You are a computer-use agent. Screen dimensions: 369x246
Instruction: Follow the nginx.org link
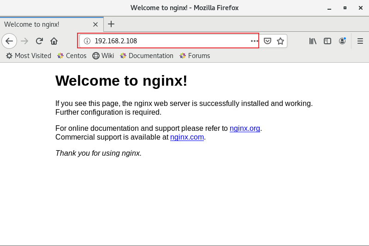(245, 128)
